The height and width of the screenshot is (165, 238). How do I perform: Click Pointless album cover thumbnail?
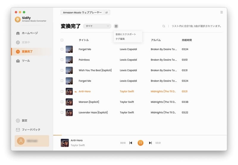pyautogui.click(x=69, y=60)
